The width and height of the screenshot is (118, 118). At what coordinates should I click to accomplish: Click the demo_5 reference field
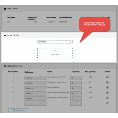35,83
